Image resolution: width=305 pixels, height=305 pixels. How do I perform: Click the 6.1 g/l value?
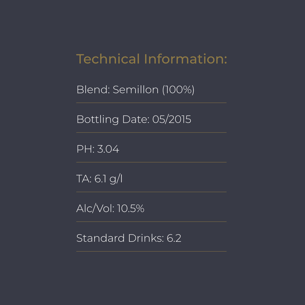(x=108, y=179)
